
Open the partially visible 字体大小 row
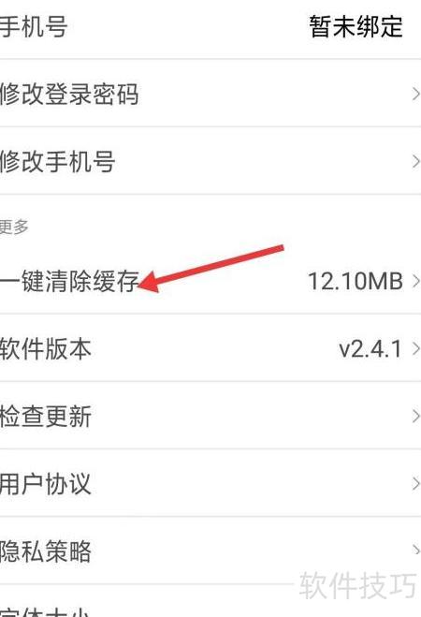[210, 601]
